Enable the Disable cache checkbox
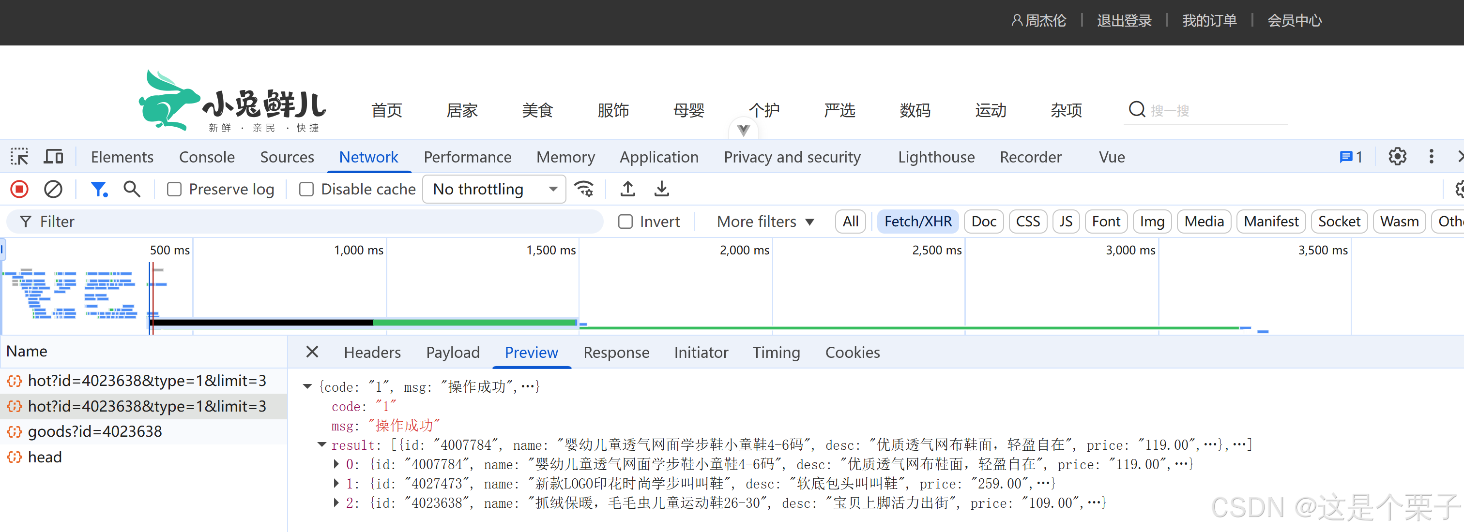 click(306, 189)
